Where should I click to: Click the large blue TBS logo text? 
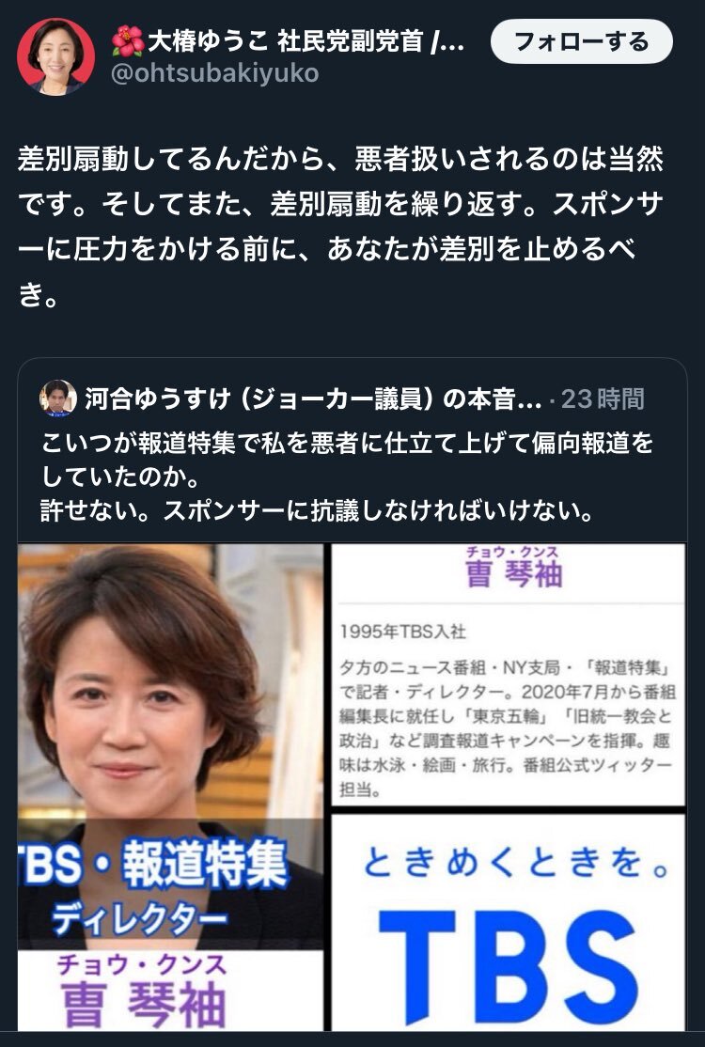click(508, 959)
